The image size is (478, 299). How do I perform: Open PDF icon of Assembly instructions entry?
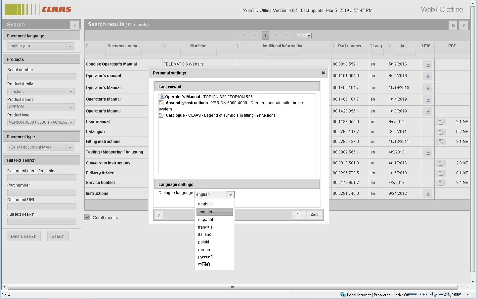click(161, 103)
